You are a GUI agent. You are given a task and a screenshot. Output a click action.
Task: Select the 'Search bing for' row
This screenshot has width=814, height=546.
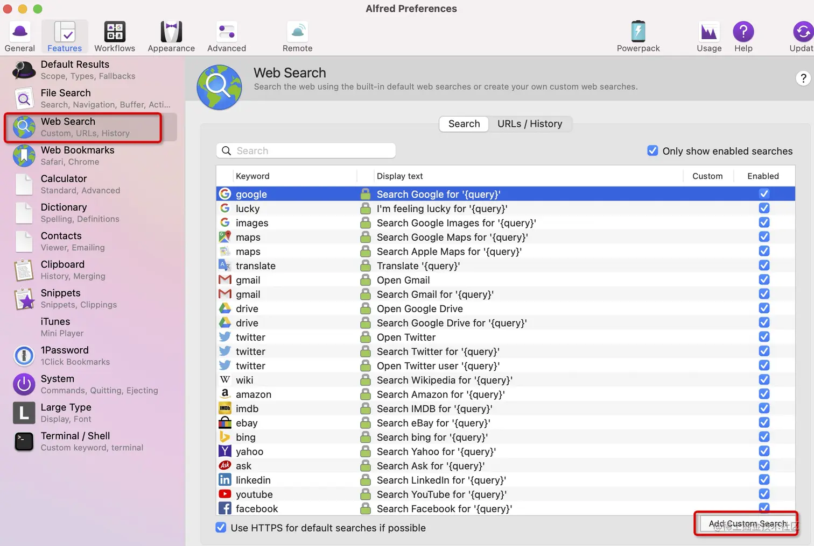click(x=506, y=437)
